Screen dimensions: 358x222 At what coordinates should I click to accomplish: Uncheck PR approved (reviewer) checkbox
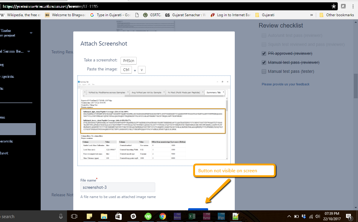coord(264,53)
